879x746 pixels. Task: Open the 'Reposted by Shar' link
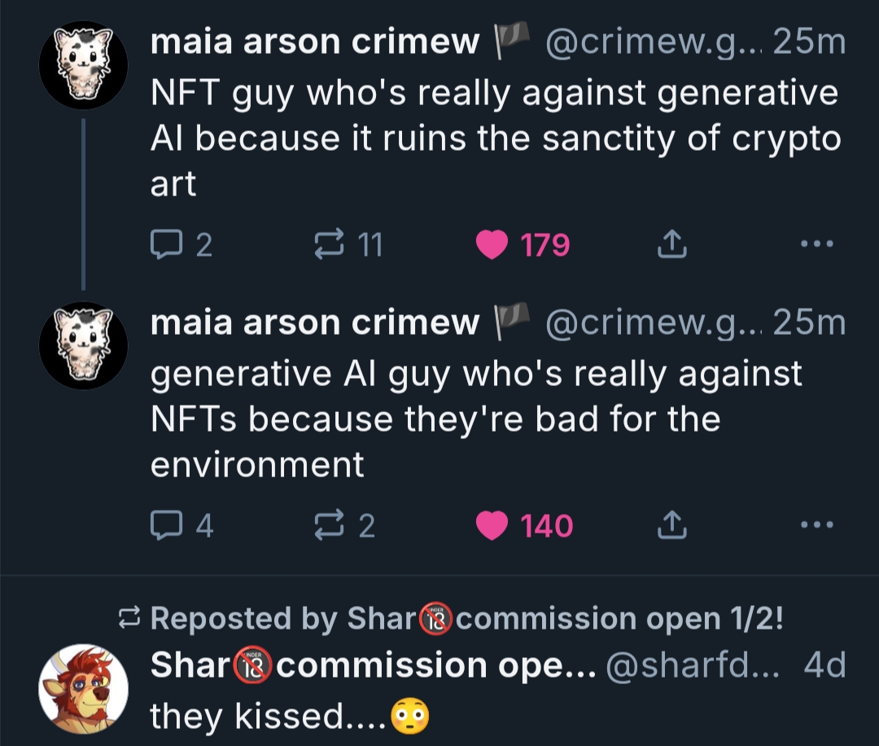466,619
